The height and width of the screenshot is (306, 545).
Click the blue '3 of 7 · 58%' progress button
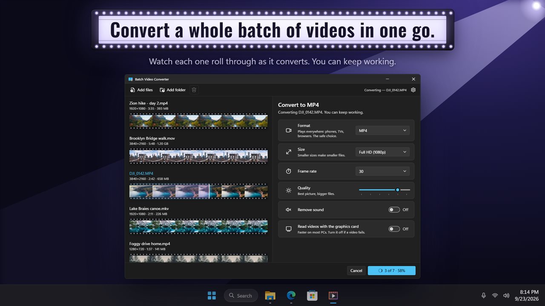tap(392, 271)
